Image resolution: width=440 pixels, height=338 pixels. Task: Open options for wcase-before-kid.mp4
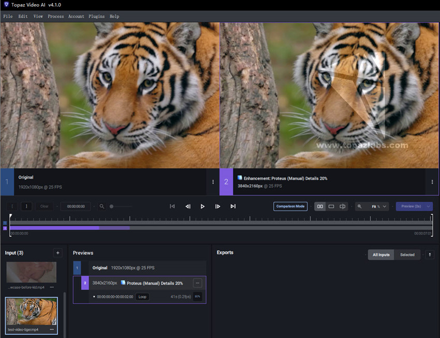coord(52,287)
